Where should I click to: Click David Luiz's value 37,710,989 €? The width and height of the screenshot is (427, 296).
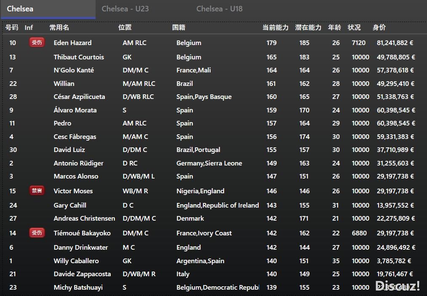click(395, 150)
